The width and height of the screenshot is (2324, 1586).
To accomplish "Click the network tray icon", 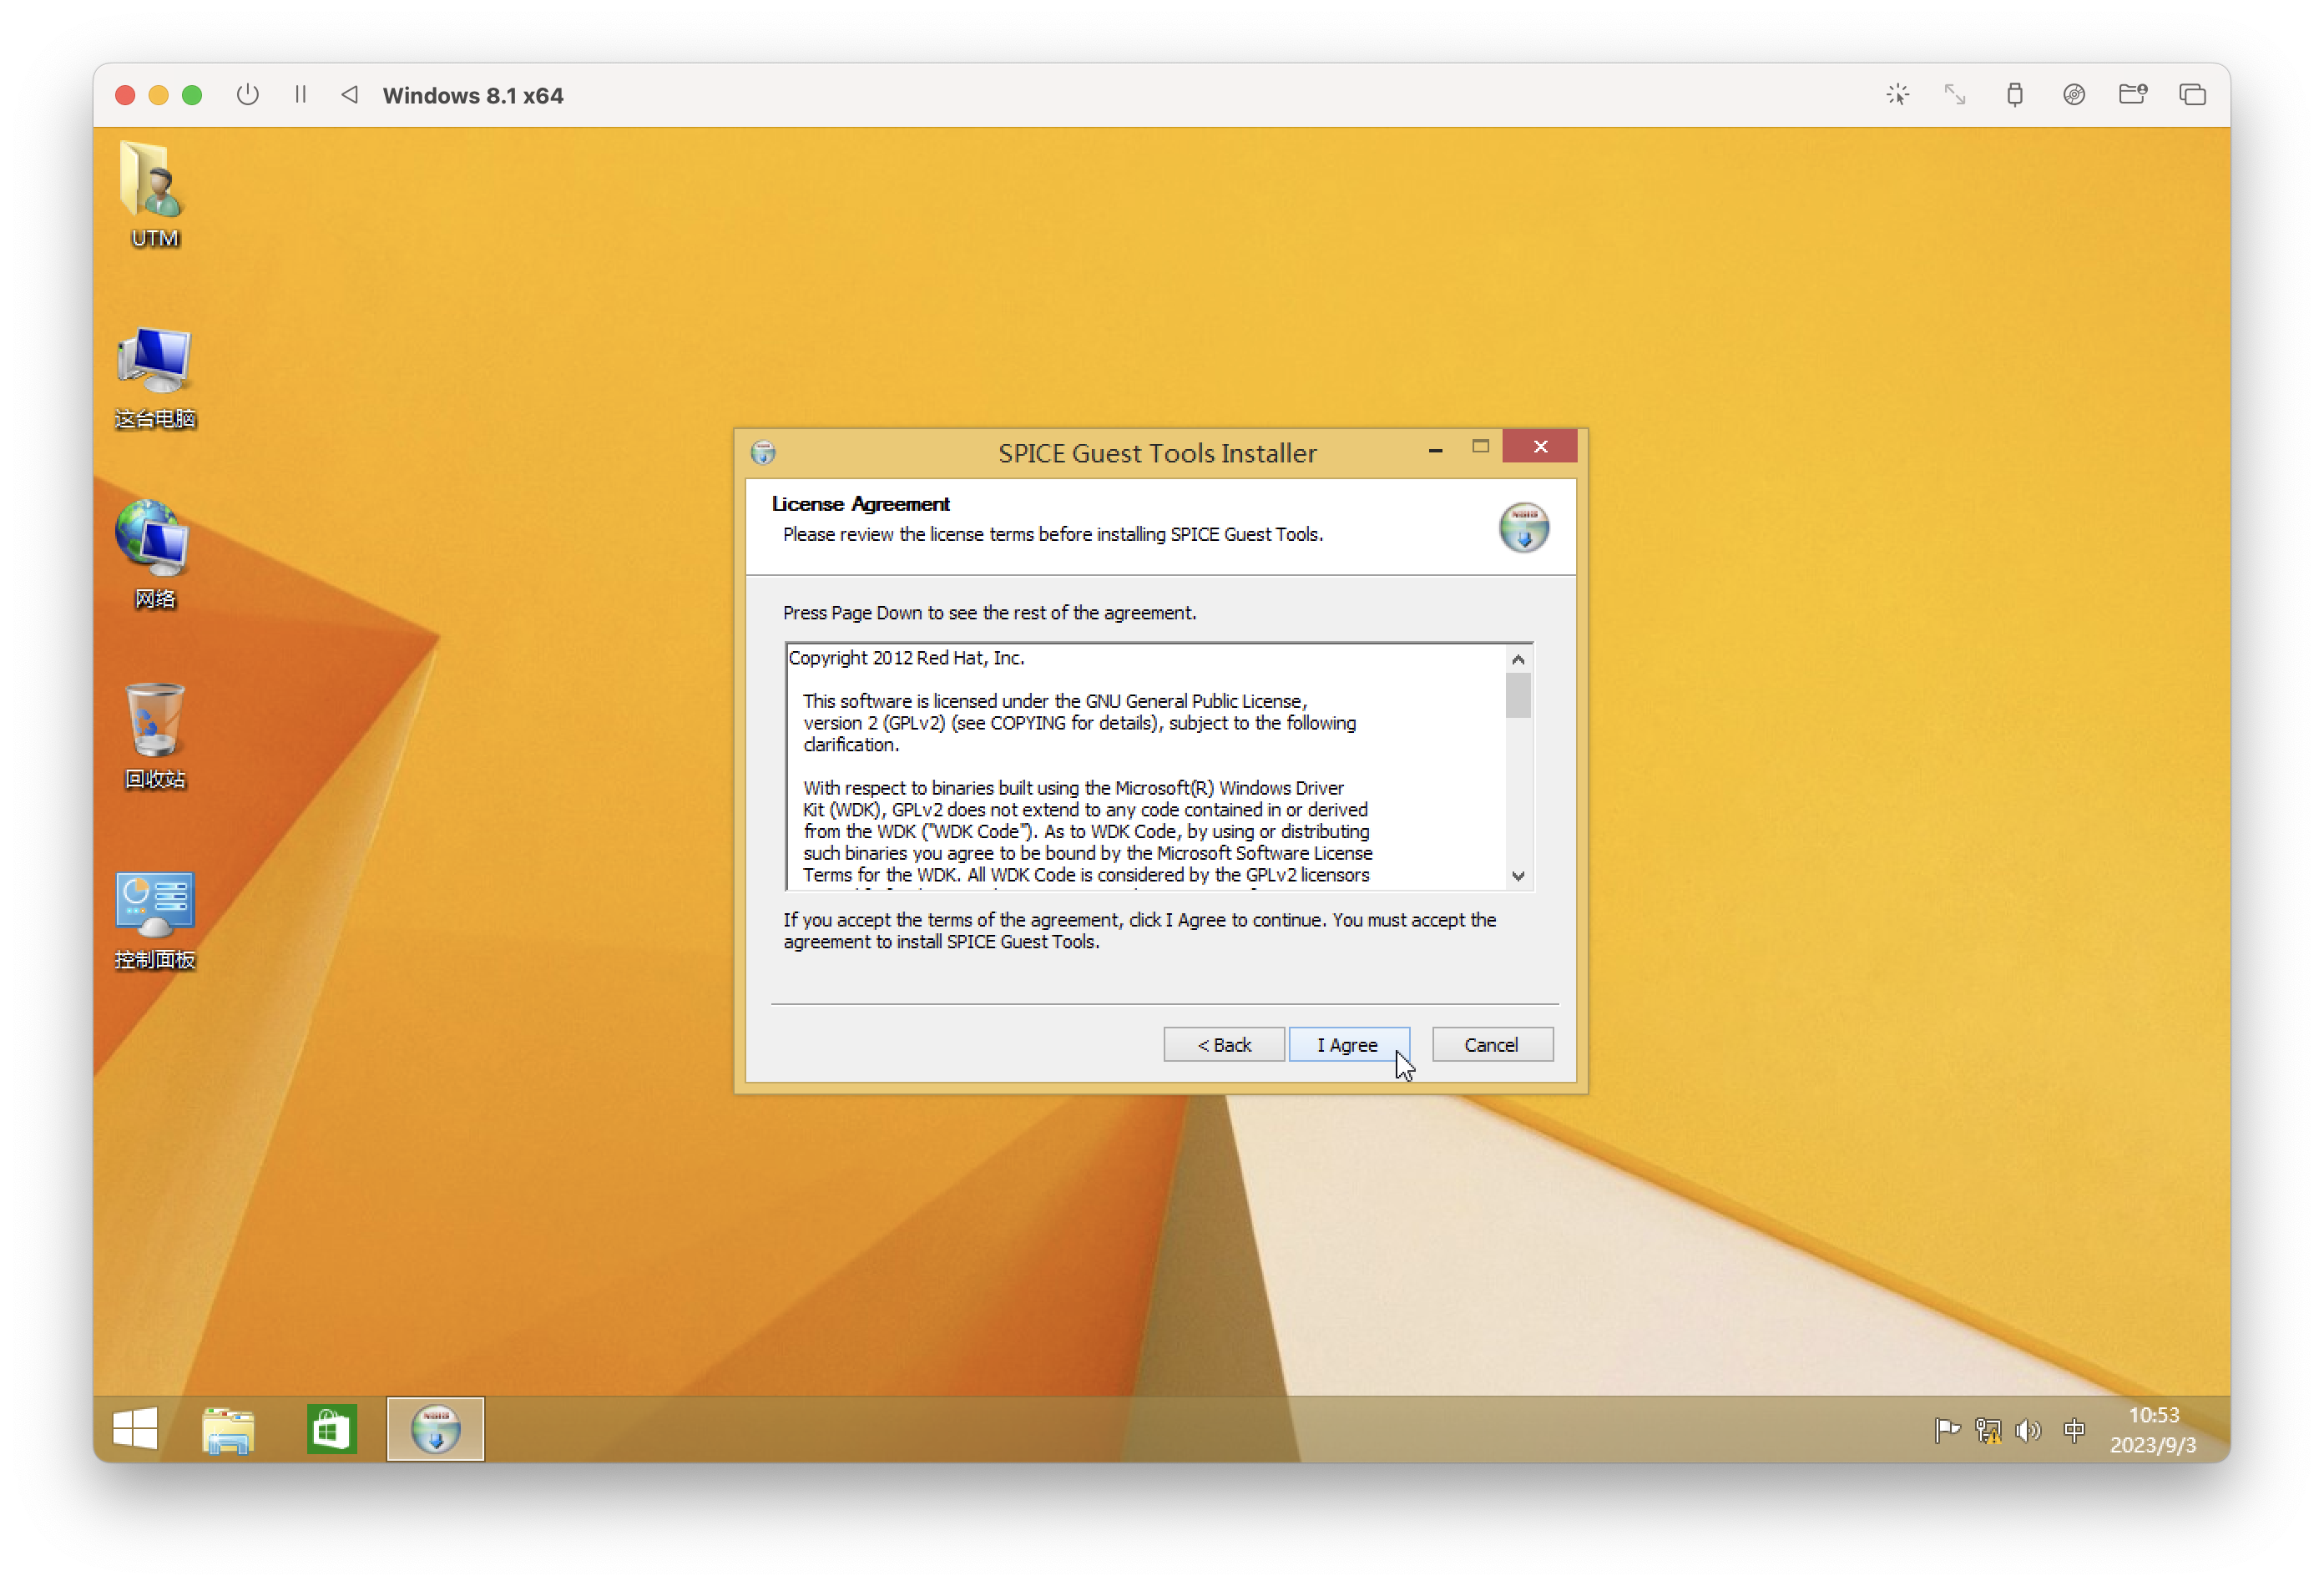I will [x=1988, y=1430].
